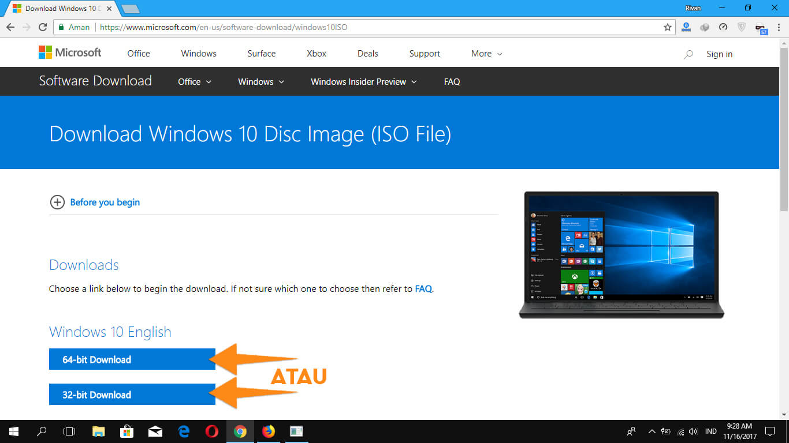Open the blue numbered extension icon

686,27
